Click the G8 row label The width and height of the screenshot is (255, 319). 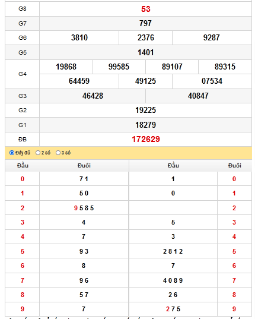click(23, 9)
